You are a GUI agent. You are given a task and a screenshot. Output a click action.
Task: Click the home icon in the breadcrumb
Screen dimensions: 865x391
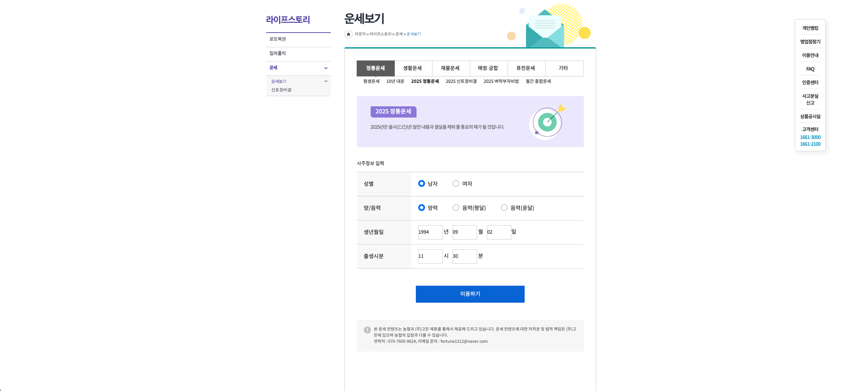(x=348, y=34)
